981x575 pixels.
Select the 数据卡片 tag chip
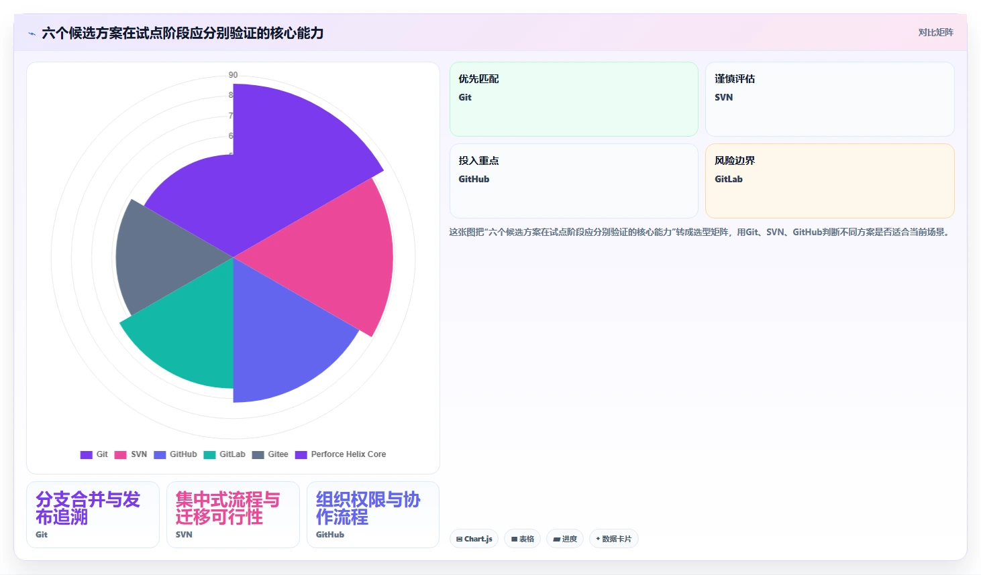(613, 539)
